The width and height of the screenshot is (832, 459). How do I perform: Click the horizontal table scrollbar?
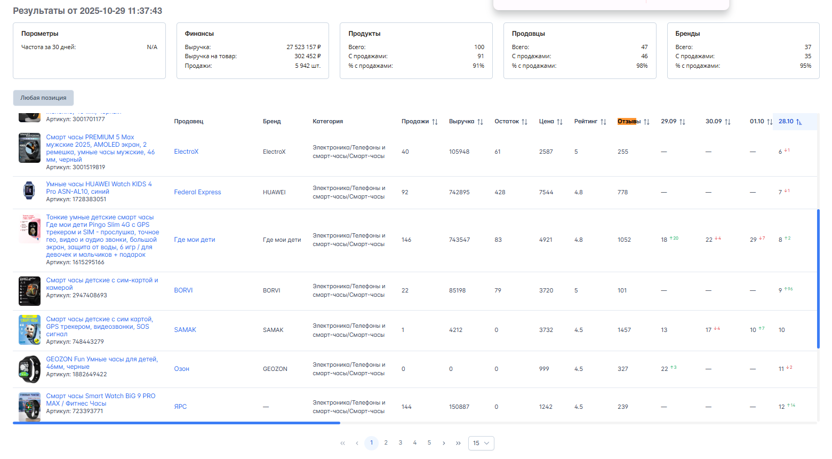click(x=176, y=423)
